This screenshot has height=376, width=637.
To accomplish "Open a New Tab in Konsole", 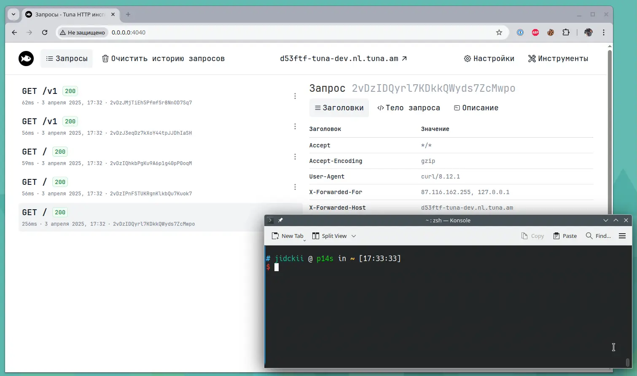I will pos(288,236).
